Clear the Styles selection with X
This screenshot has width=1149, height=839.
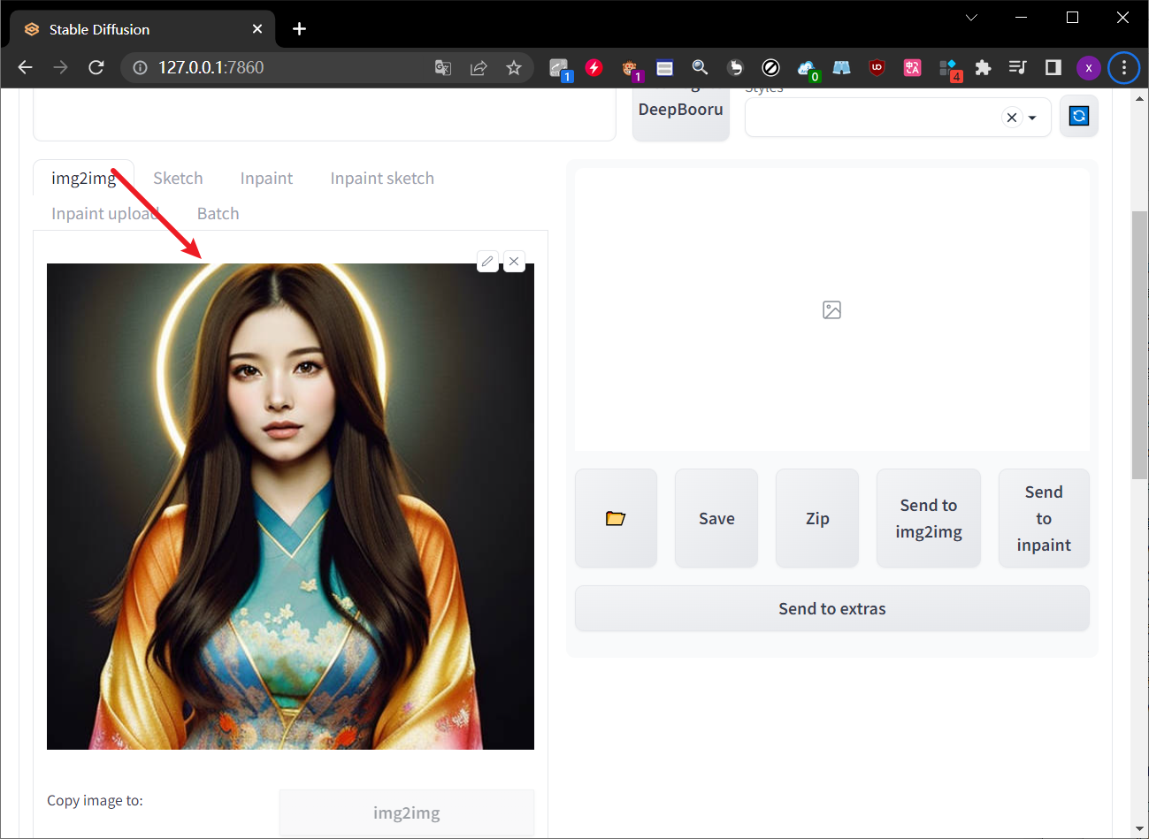point(1012,118)
